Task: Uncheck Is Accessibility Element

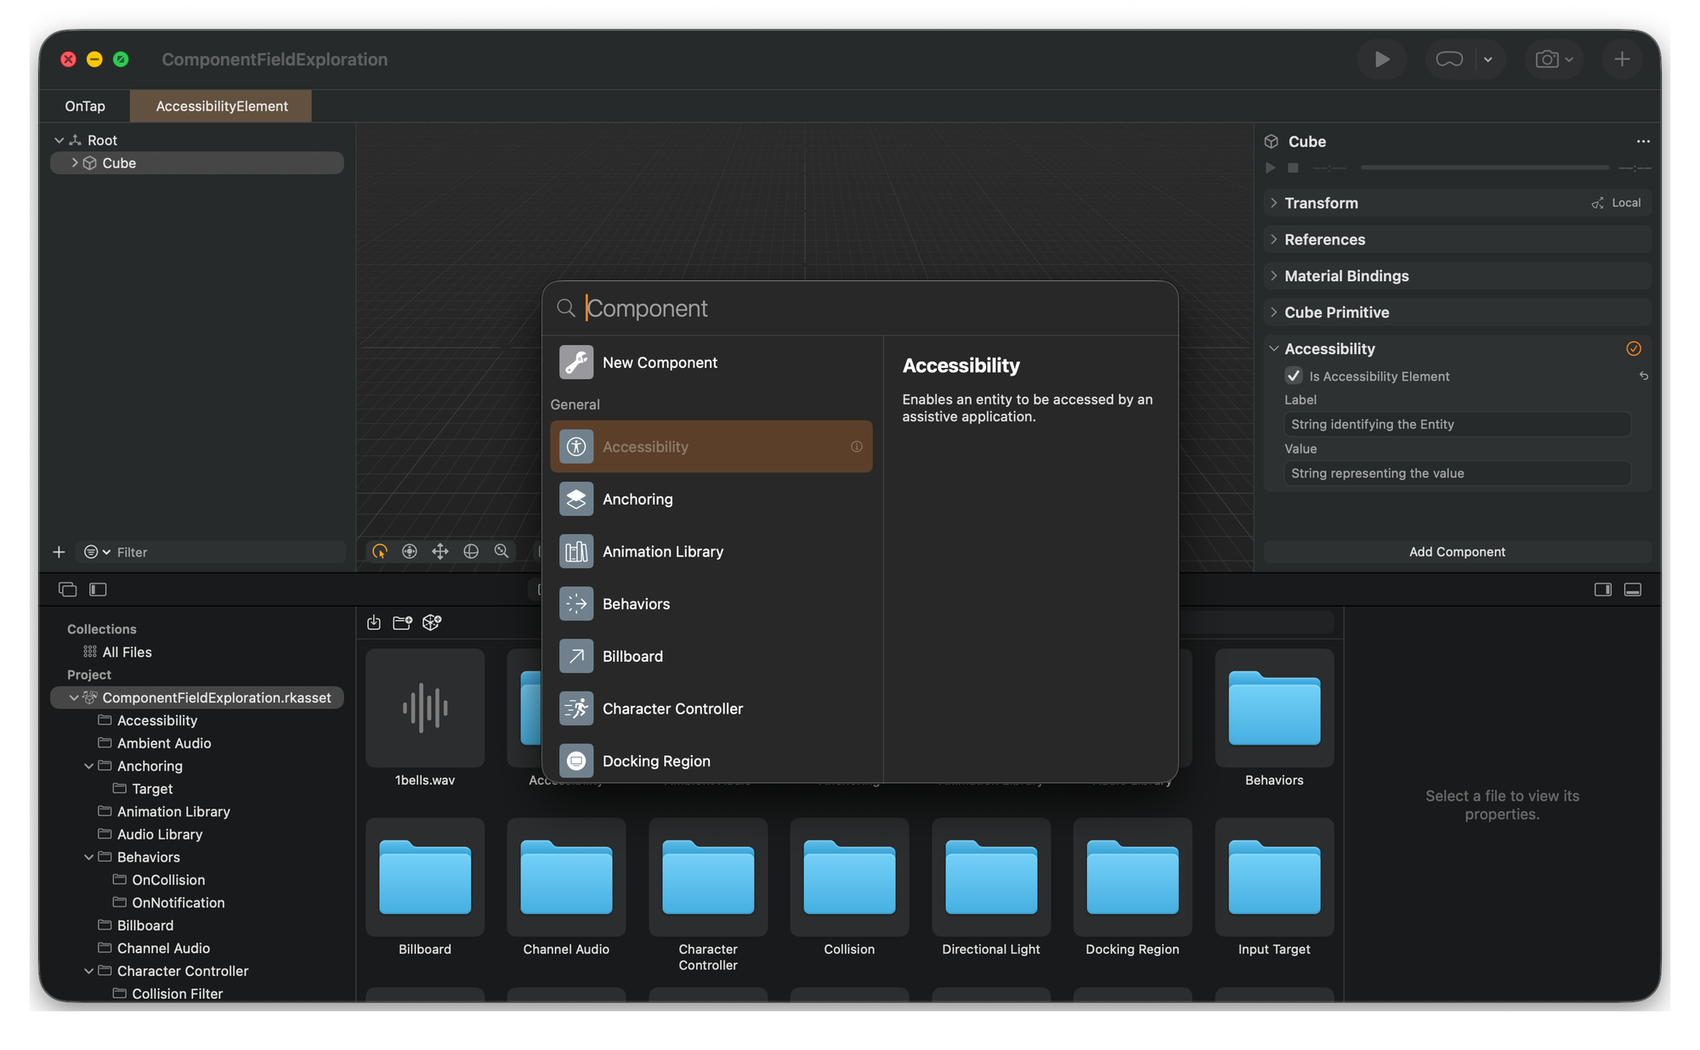Action: [x=1293, y=375]
